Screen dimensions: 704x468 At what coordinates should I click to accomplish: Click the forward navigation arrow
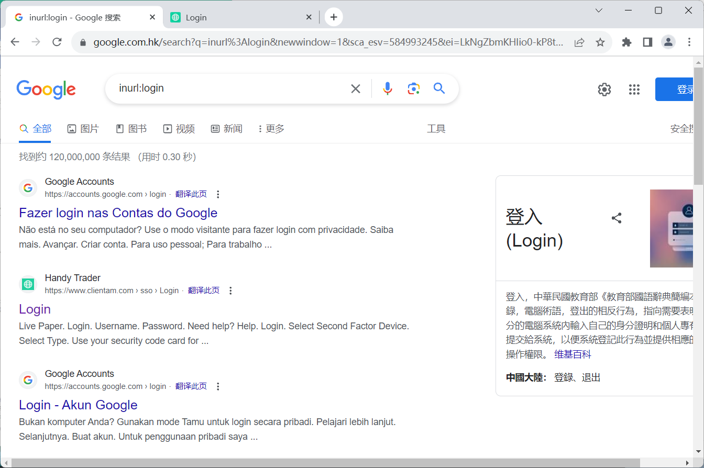(x=36, y=42)
